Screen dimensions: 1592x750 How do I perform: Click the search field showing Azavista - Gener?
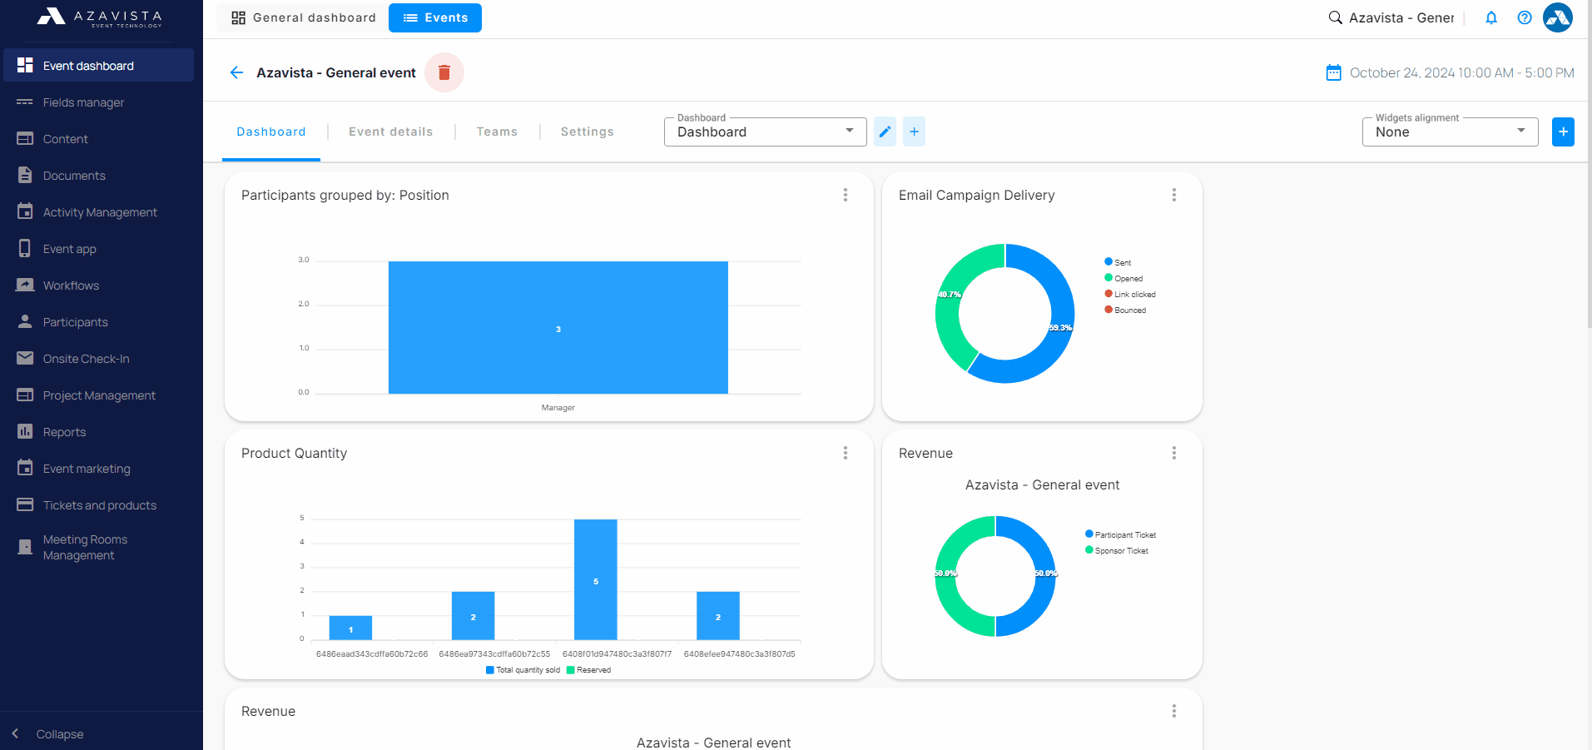pos(1401,17)
